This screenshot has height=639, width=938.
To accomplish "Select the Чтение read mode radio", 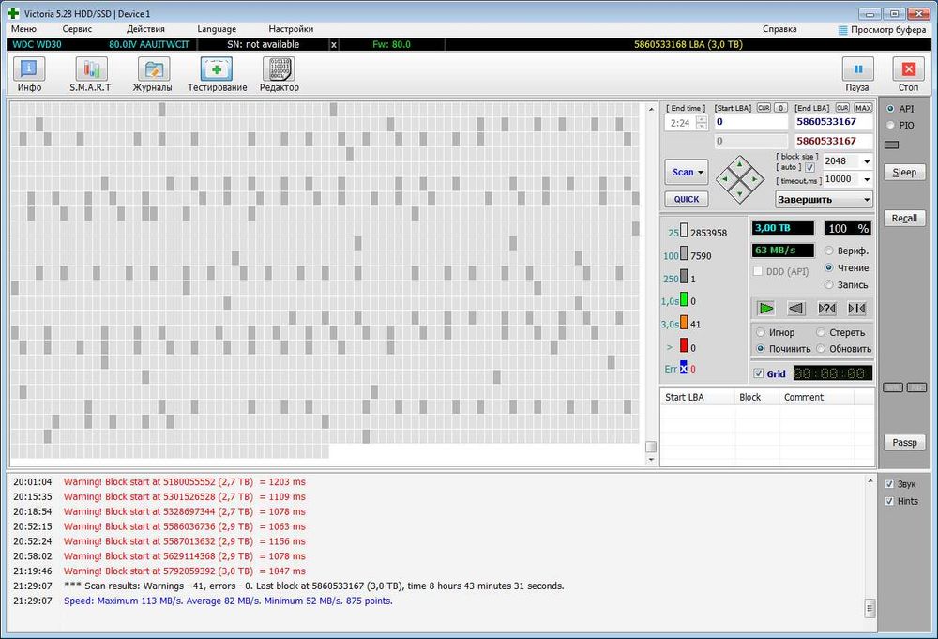I will pos(828,267).
